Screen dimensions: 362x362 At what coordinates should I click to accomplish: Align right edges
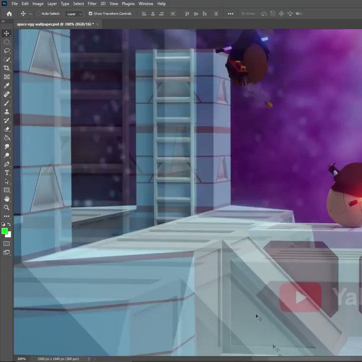(161, 14)
